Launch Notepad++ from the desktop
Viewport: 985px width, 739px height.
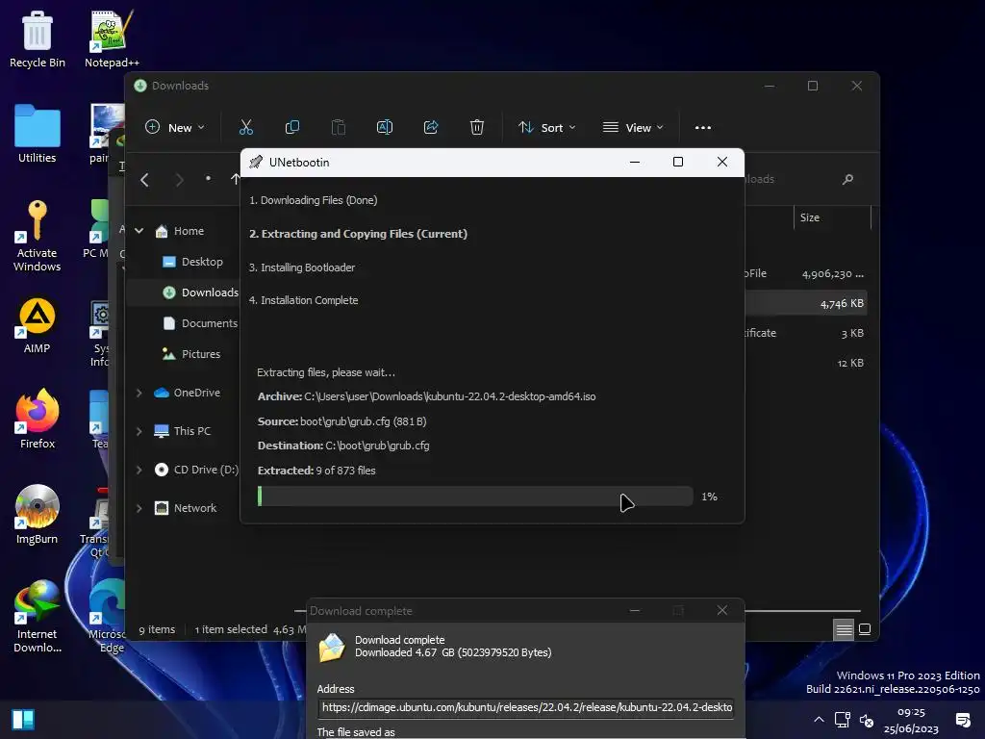[112, 38]
